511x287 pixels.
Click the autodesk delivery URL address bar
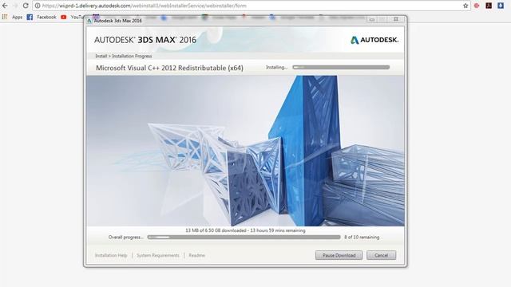click(x=251, y=6)
